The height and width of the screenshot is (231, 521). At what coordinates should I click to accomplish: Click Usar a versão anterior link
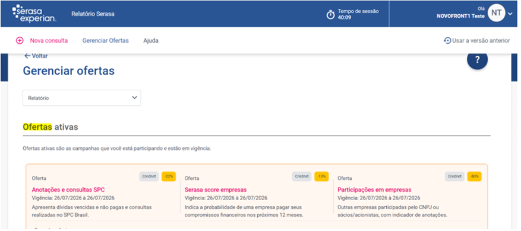tap(481, 41)
